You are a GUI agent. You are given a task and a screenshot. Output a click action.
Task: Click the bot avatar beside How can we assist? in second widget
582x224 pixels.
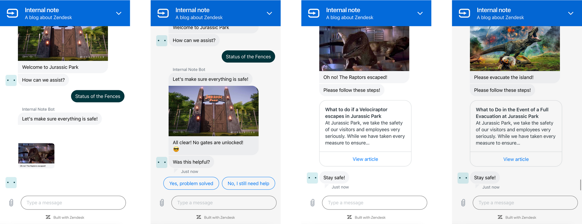(x=162, y=40)
